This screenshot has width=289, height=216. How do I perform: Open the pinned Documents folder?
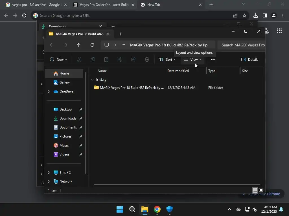(x=65, y=127)
